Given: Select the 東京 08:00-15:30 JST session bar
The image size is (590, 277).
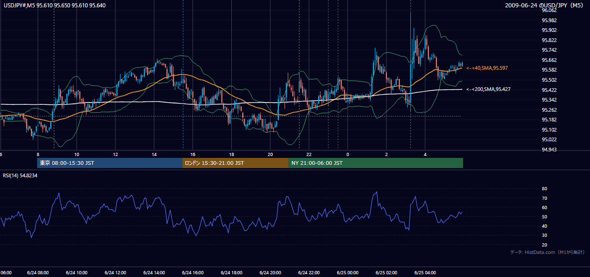Looking at the screenshot, I should coord(110,163).
